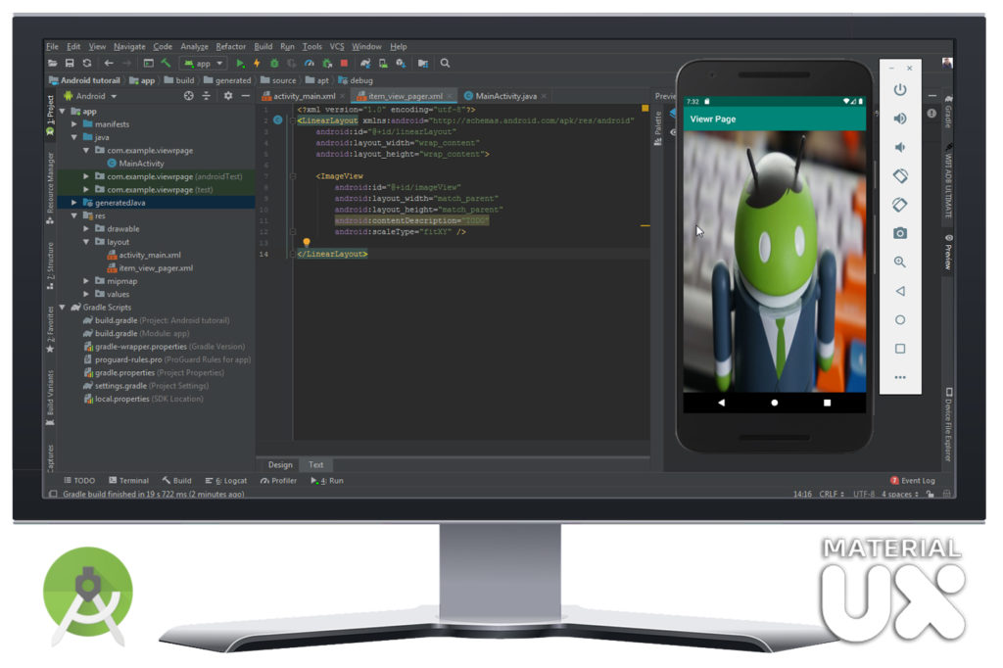
Task: Open the Event Log
Action: click(913, 481)
